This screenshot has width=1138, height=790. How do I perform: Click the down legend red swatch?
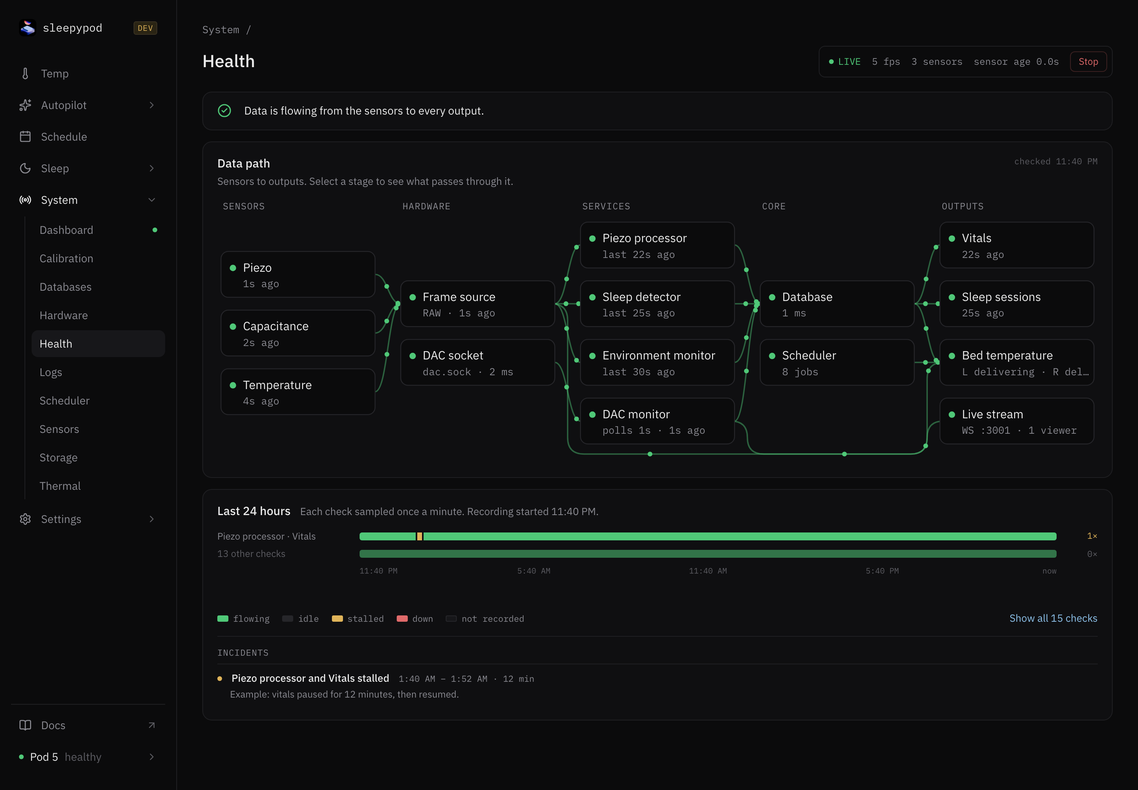pos(402,619)
